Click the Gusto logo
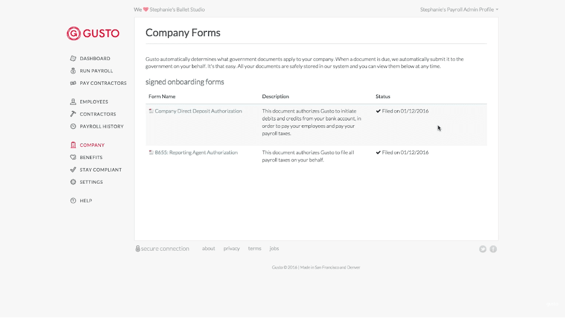565x318 pixels. coord(93,33)
